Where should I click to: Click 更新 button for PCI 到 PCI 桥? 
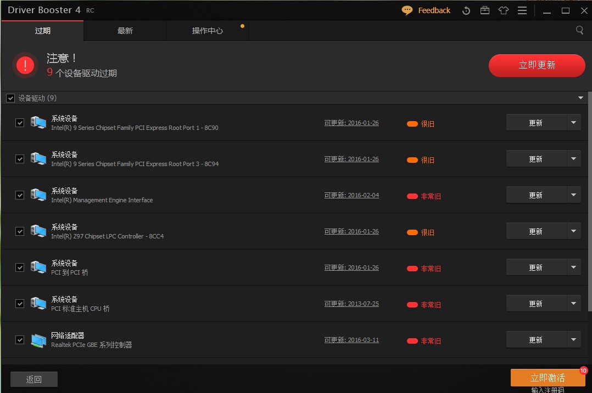tap(536, 267)
